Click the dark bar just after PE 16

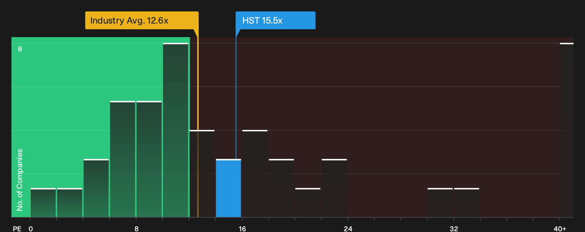pyautogui.click(x=255, y=173)
